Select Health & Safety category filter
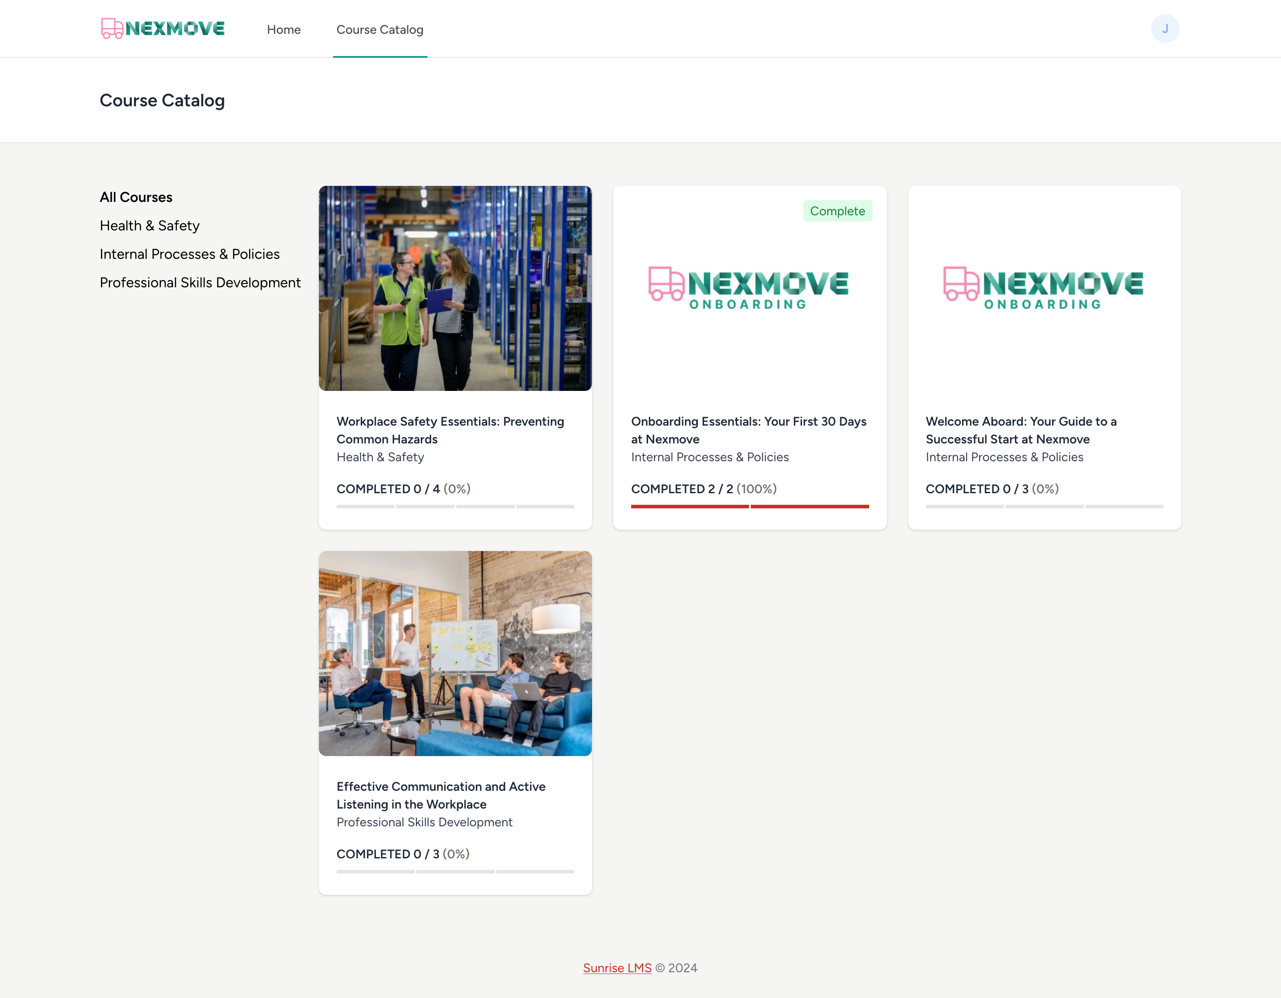 click(150, 225)
